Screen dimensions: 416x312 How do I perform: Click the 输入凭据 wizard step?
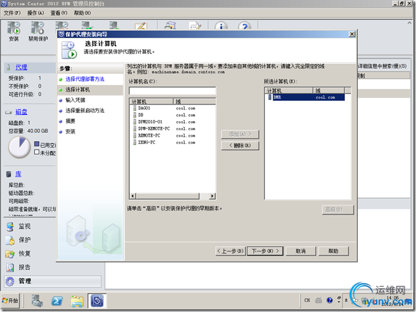pyautogui.click(x=75, y=100)
